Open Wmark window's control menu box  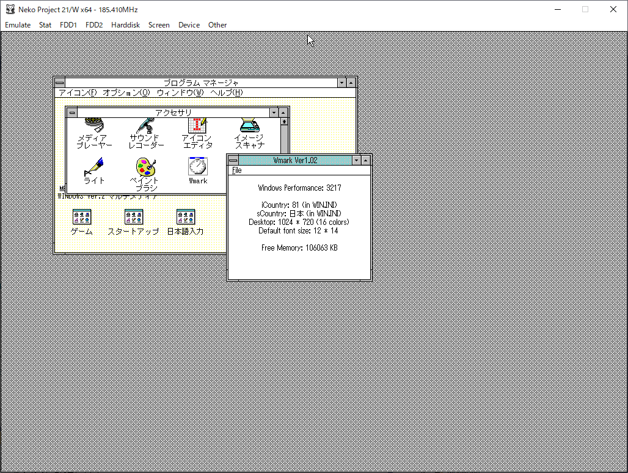[233, 160]
